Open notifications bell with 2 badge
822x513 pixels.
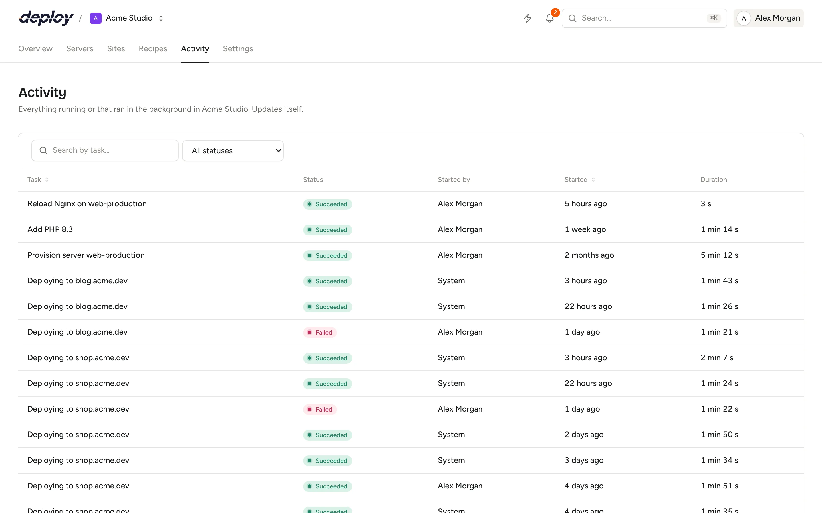click(550, 18)
